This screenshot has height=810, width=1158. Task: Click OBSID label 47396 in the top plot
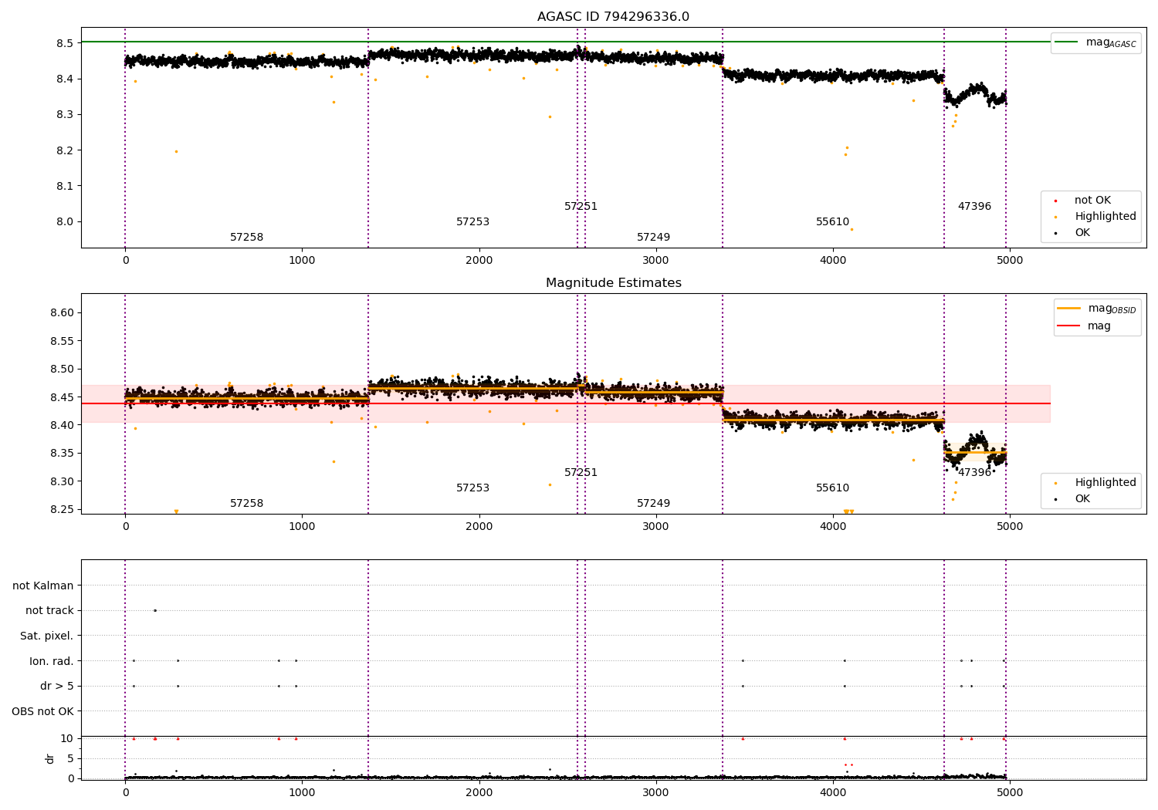tap(974, 207)
